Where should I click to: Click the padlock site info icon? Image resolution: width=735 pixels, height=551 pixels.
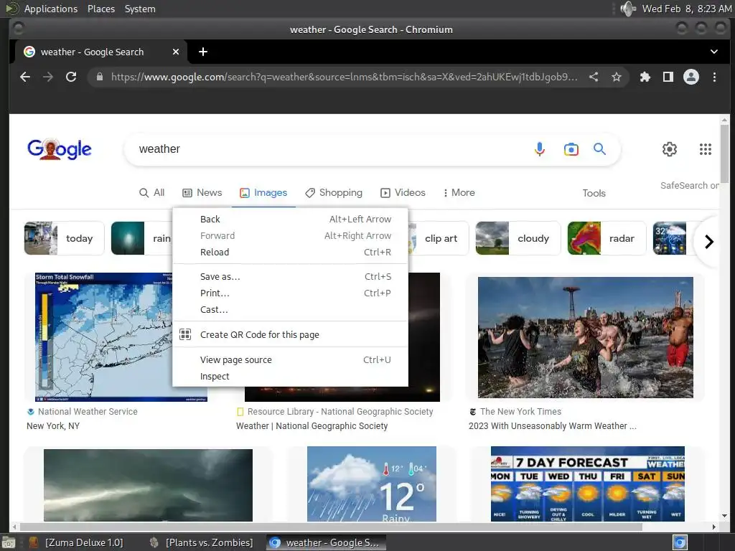coord(99,77)
